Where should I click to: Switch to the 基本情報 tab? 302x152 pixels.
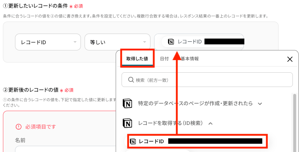click(x=190, y=59)
